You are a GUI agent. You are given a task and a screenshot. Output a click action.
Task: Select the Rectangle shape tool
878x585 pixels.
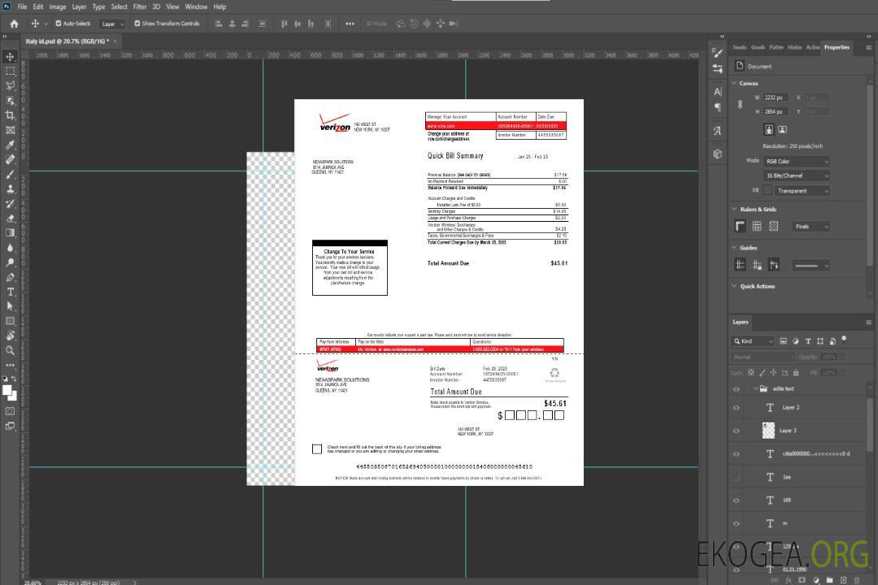[10, 321]
